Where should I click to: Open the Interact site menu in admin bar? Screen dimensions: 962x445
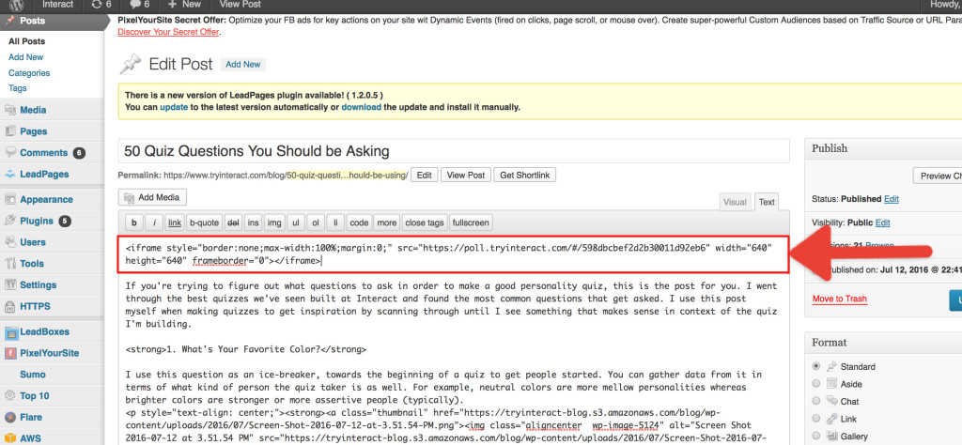pos(57,5)
